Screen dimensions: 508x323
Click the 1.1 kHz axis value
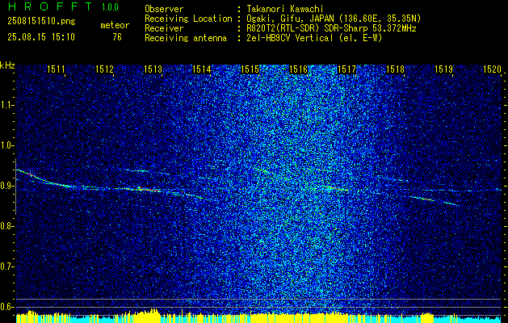pos(6,105)
